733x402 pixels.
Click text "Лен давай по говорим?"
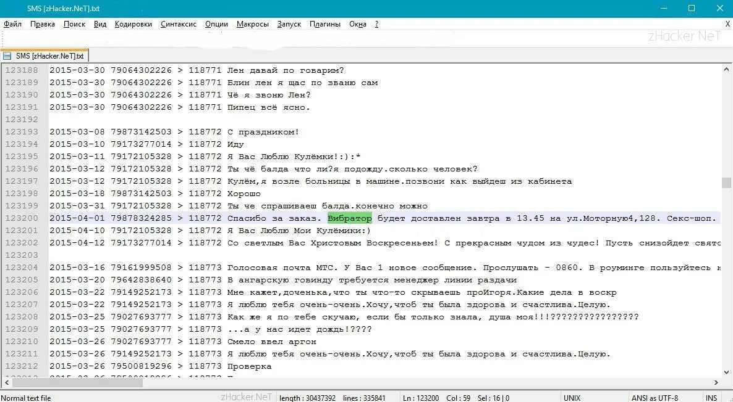point(286,70)
